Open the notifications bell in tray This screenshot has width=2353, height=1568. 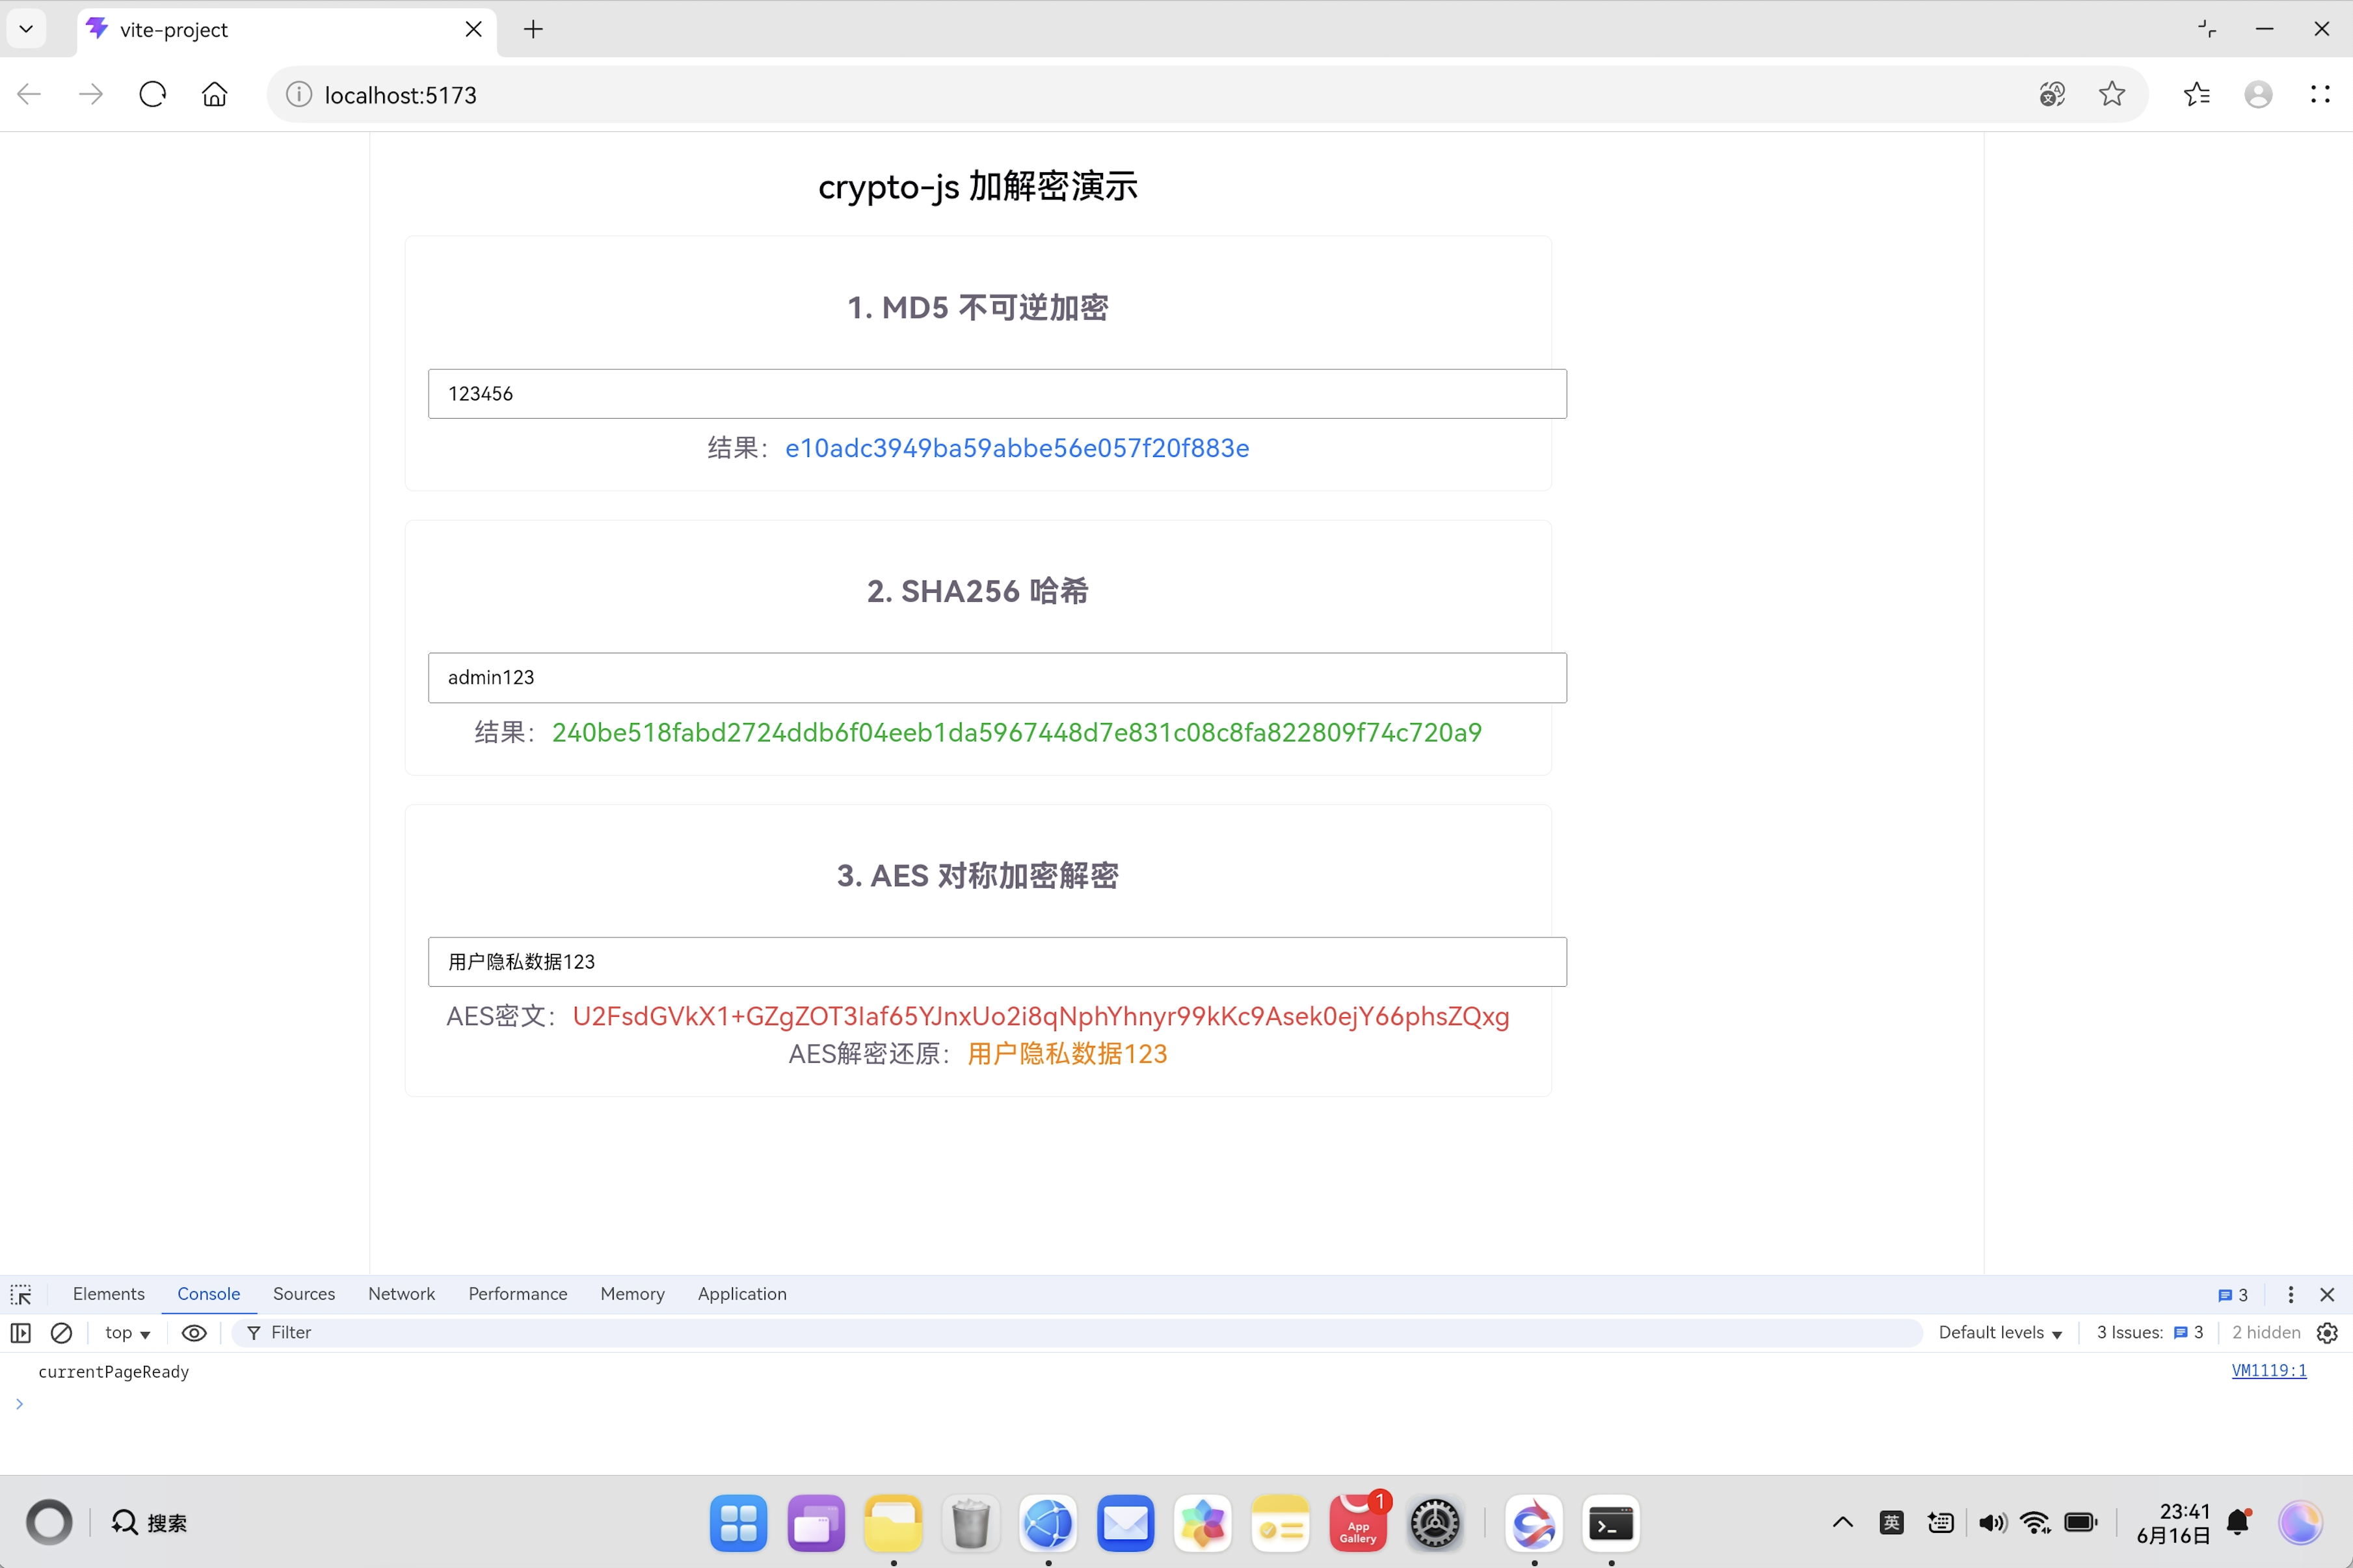pos(2239,1522)
